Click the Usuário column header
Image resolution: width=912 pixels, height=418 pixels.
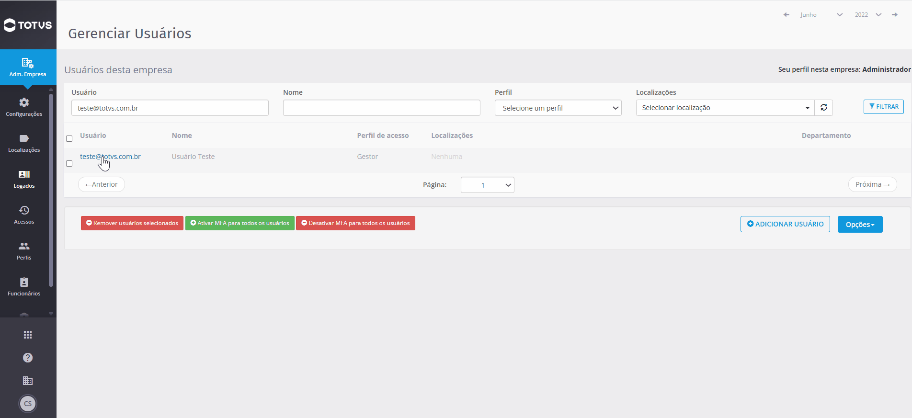coord(93,136)
